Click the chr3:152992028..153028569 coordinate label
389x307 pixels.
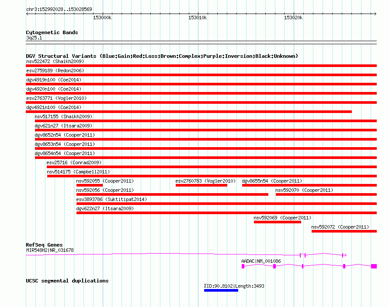pyautogui.click(x=59, y=9)
